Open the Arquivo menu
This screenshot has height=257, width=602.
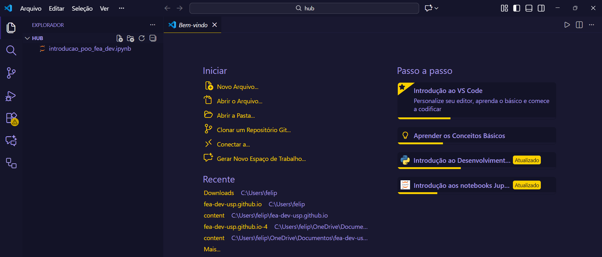click(x=31, y=8)
